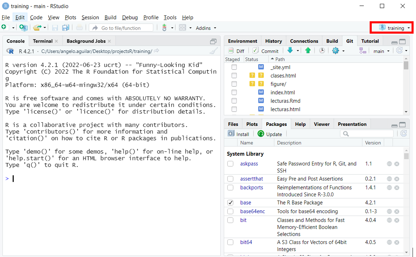Expand the version control toolbar dropdown arrow

pos(172,28)
